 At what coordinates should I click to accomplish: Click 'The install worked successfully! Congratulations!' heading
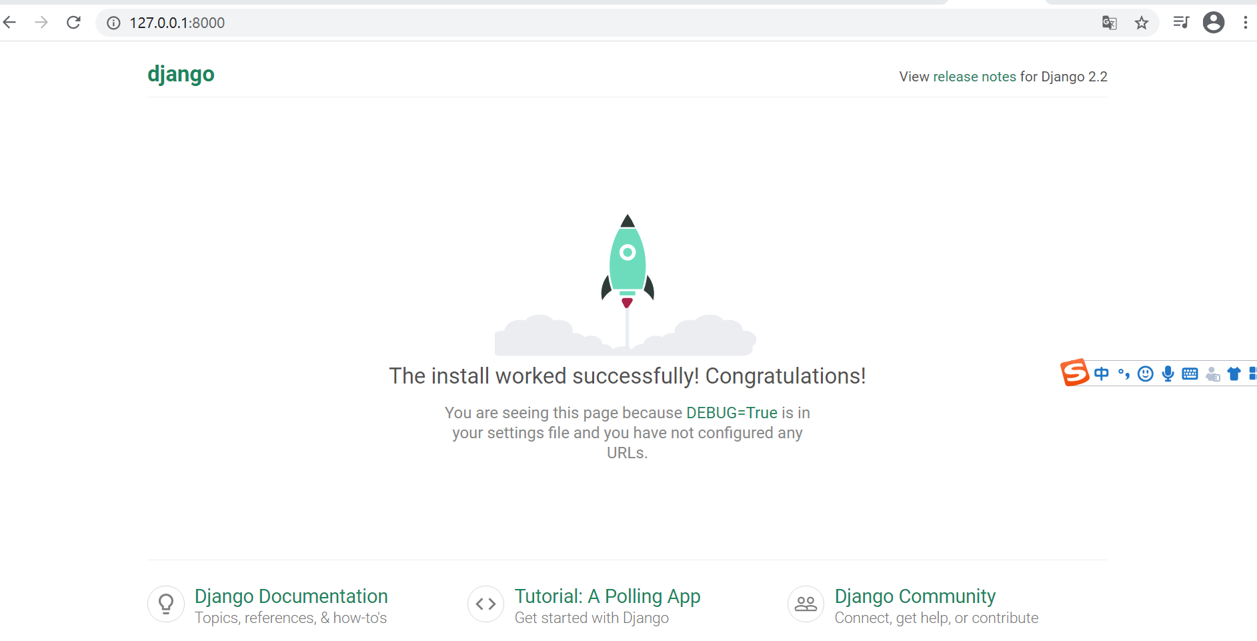[627, 376]
